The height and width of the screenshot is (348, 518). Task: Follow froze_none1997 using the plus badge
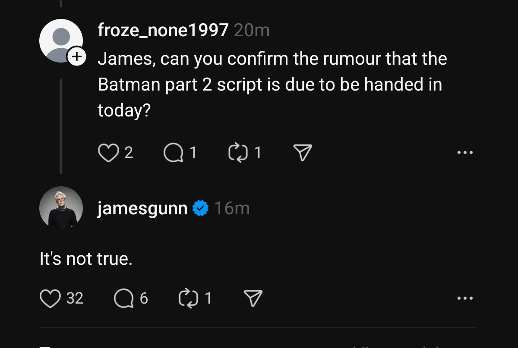pos(77,56)
